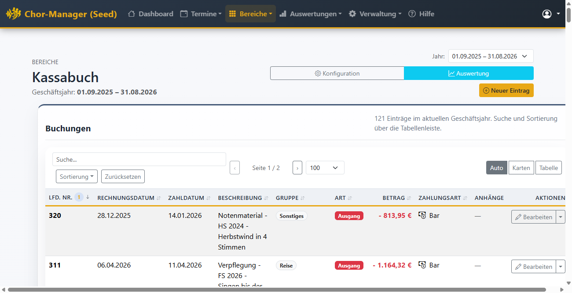
Task: Click amount - 813,95 €
Action: click(395, 216)
